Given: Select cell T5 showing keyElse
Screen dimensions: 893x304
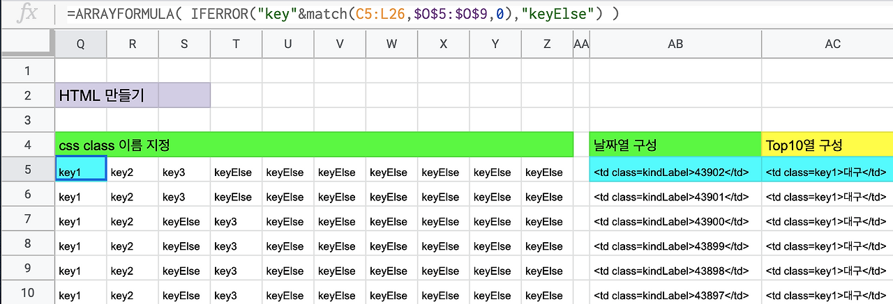Looking at the screenshot, I should pos(237,169).
